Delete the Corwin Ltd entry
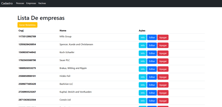Screen dimensions: 222x107 click(x=163, y=101)
